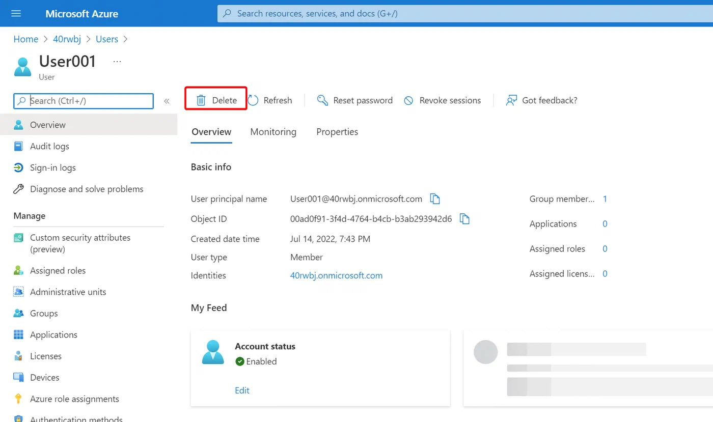Click the Groups sidebar icon
713x422 pixels.
pos(18,313)
